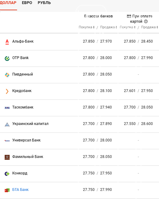Sort by card payment Продажа column
The height and width of the screenshot is (199, 159).
pos(149,27)
